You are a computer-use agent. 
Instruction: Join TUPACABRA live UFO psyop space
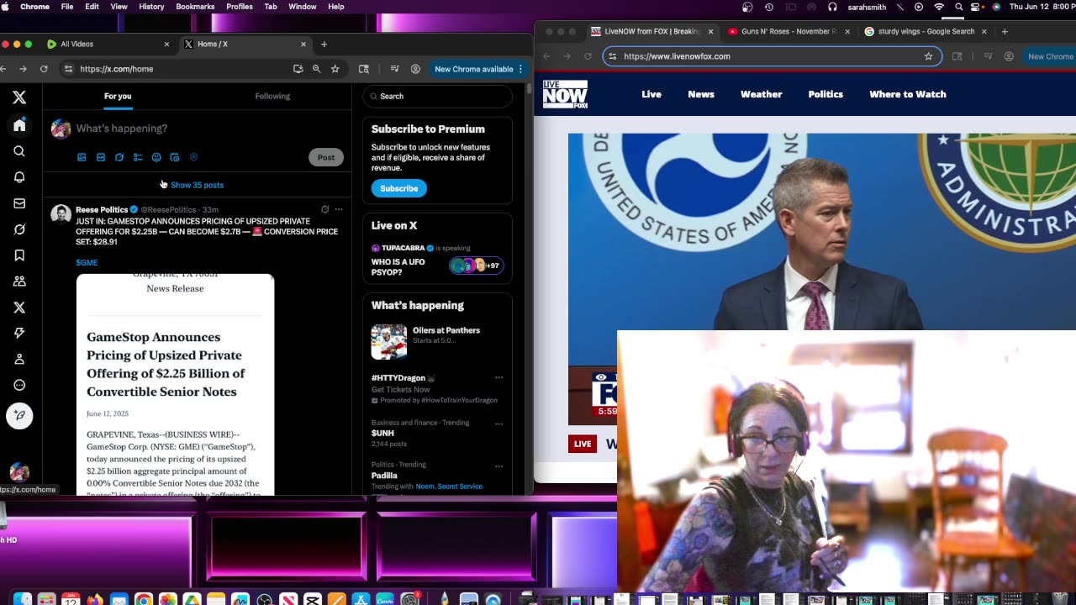(x=437, y=259)
